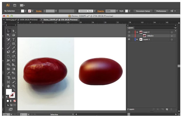The height and width of the screenshot is (118, 182).
Task: Click the Layer 1 target circle
Action: (x=172, y=40)
